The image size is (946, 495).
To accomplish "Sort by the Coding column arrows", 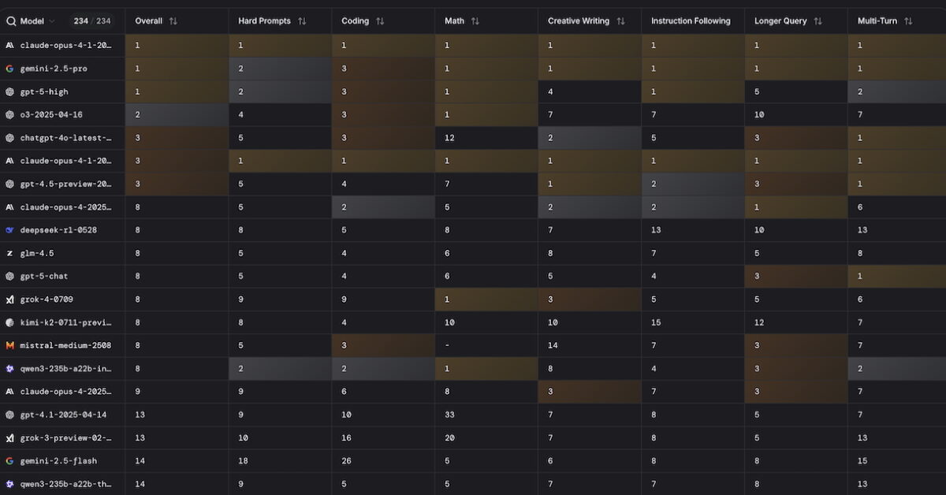I will tap(380, 21).
